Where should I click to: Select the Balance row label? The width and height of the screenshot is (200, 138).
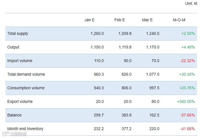click(14, 115)
